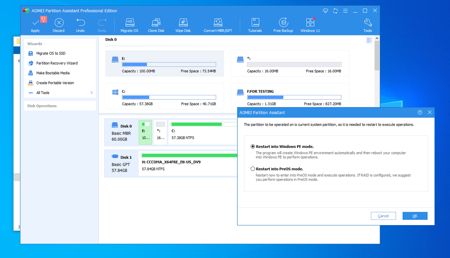This screenshot has height=258, width=450.
Task: Choose Restart into Windows PE mode
Action: click(253, 147)
